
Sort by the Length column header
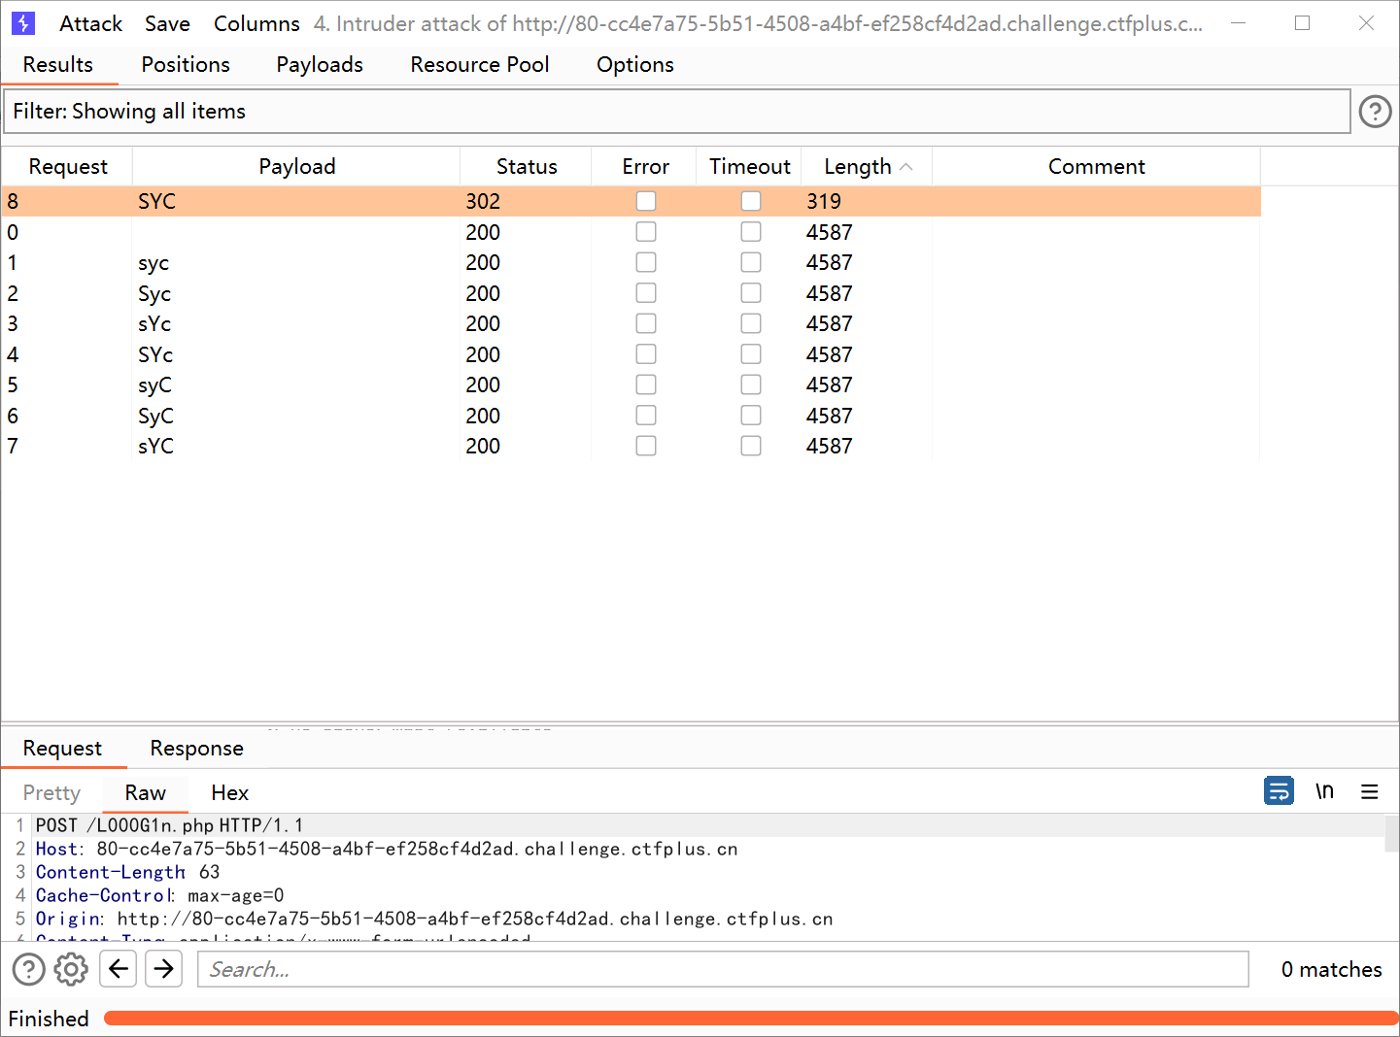tap(858, 167)
